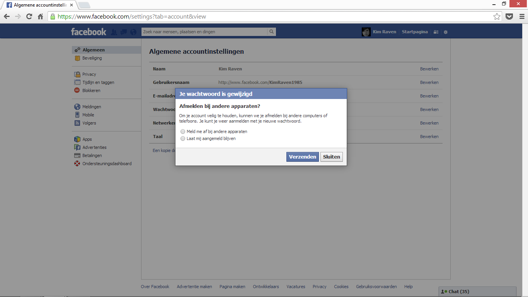
Task: Click the Pocket extension icon
Action: 509,16
